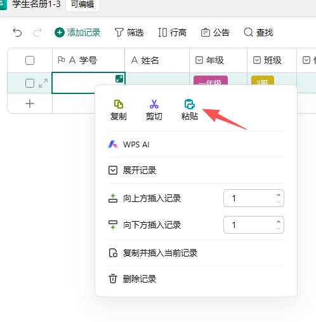Decrease the insert-below record count
This screenshot has height=322, width=316.
[279, 228]
